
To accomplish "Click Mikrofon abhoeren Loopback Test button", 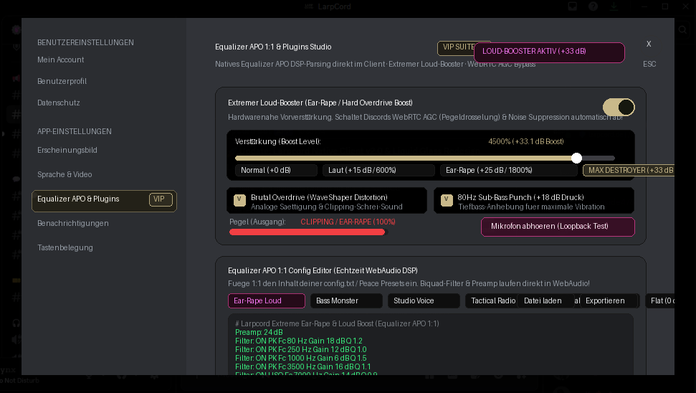I will [558, 227].
